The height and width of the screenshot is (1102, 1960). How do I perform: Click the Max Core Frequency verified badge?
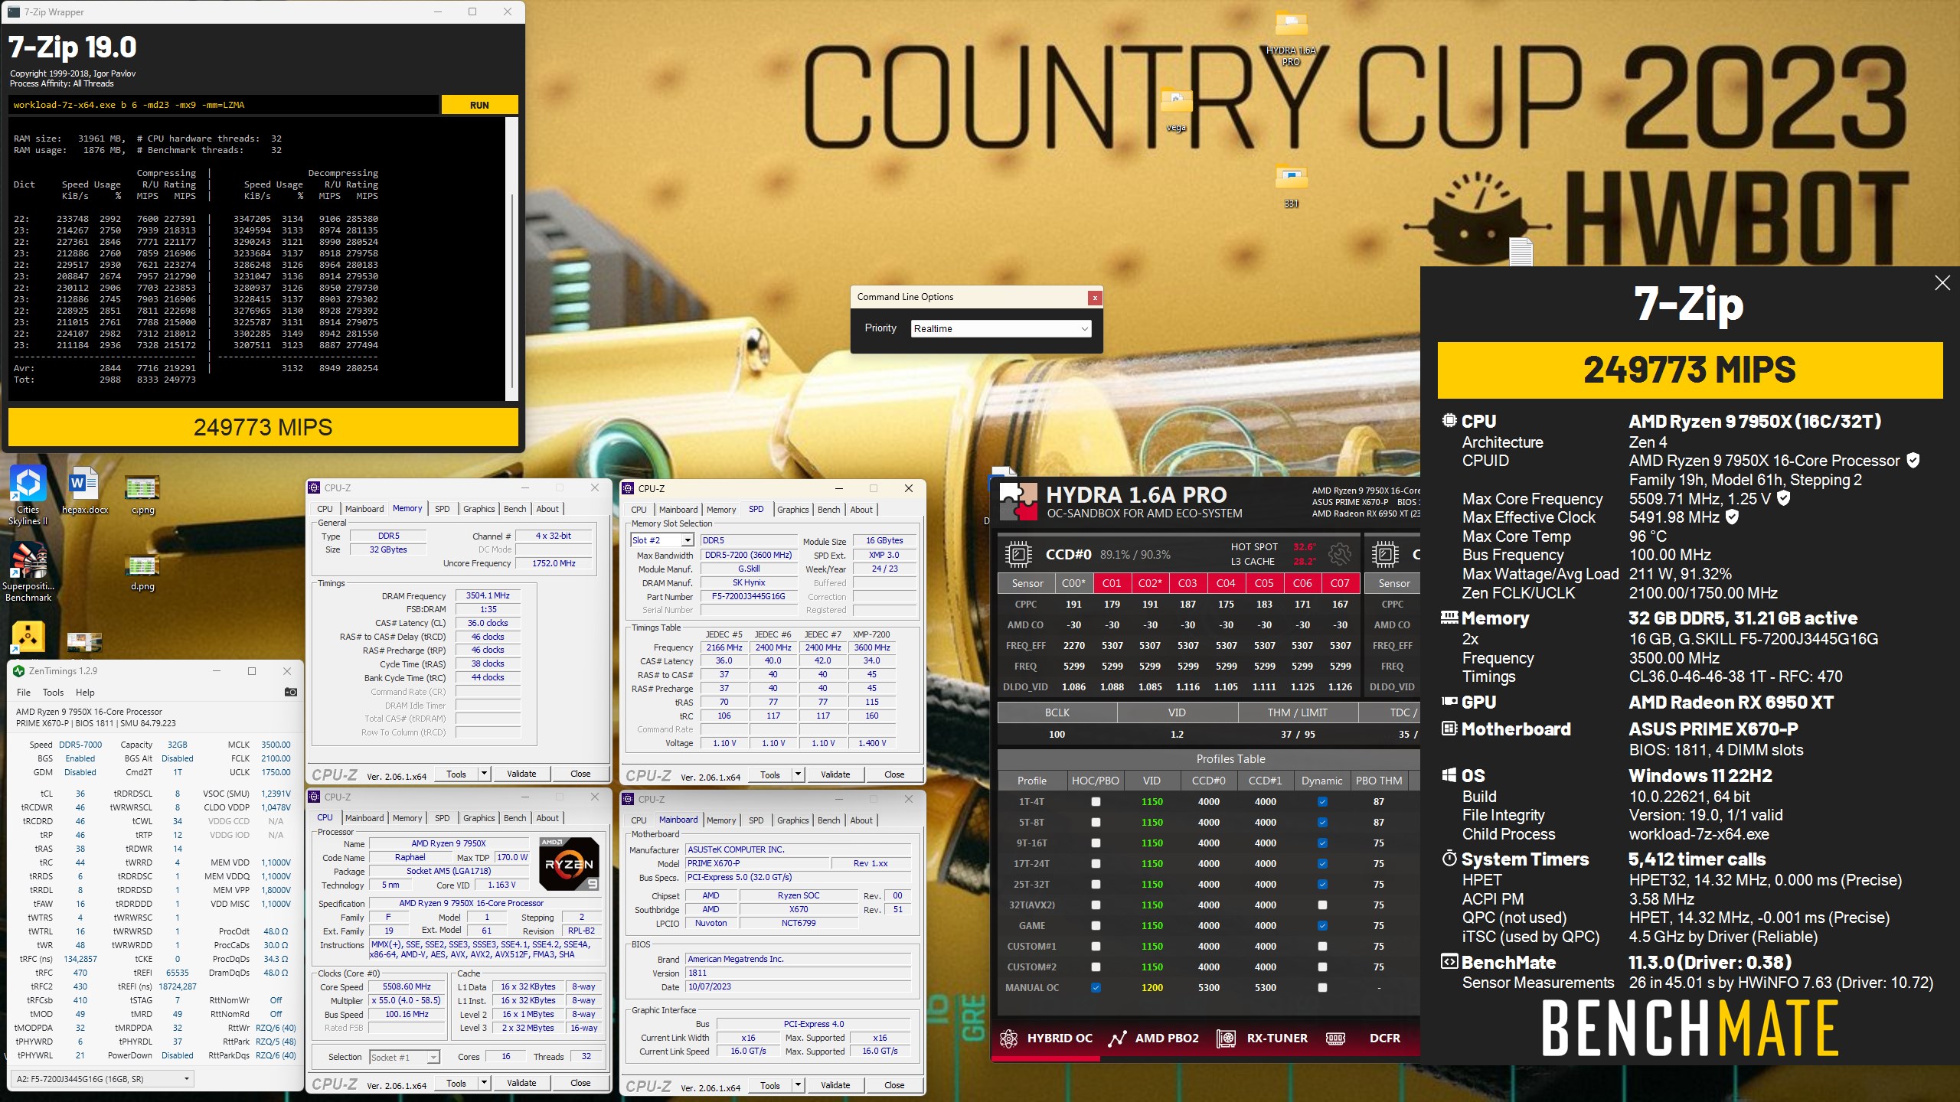tap(1783, 498)
